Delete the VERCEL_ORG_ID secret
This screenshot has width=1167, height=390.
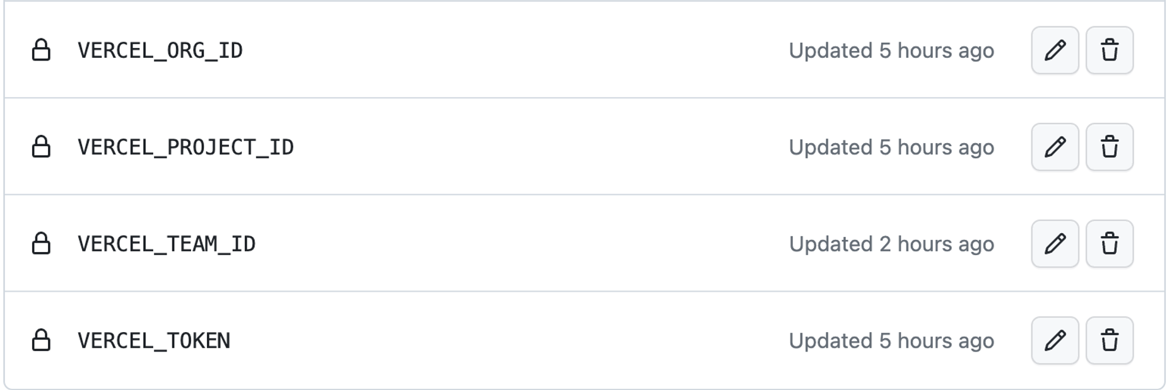(x=1110, y=50)
